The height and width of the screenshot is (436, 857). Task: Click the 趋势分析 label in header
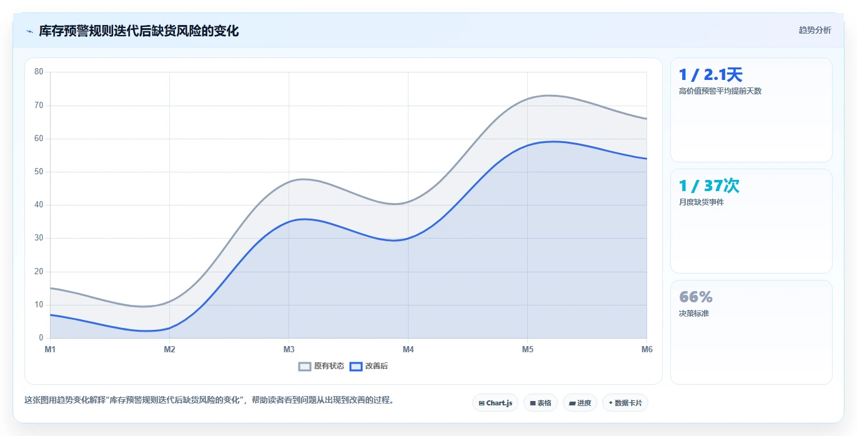point(815,30)
